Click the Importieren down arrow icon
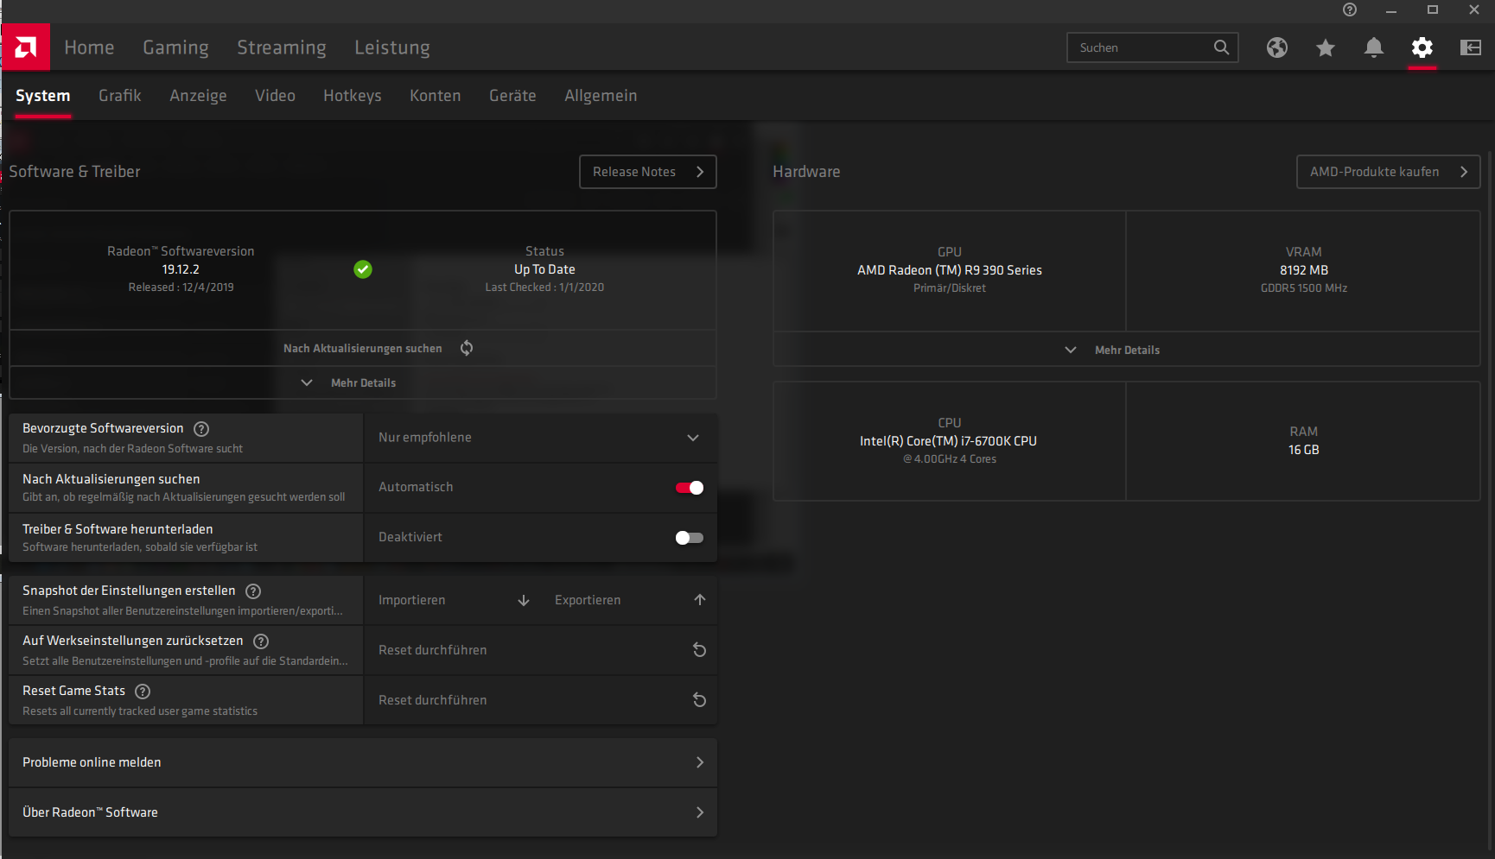 point(524,600)
